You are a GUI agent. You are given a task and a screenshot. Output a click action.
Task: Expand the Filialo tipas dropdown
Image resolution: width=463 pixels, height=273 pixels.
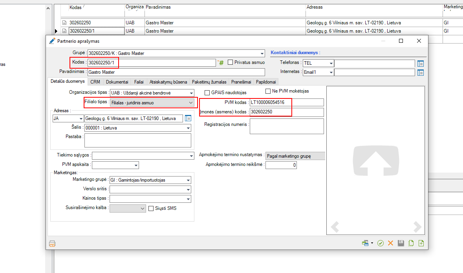[x=191, y=103]
